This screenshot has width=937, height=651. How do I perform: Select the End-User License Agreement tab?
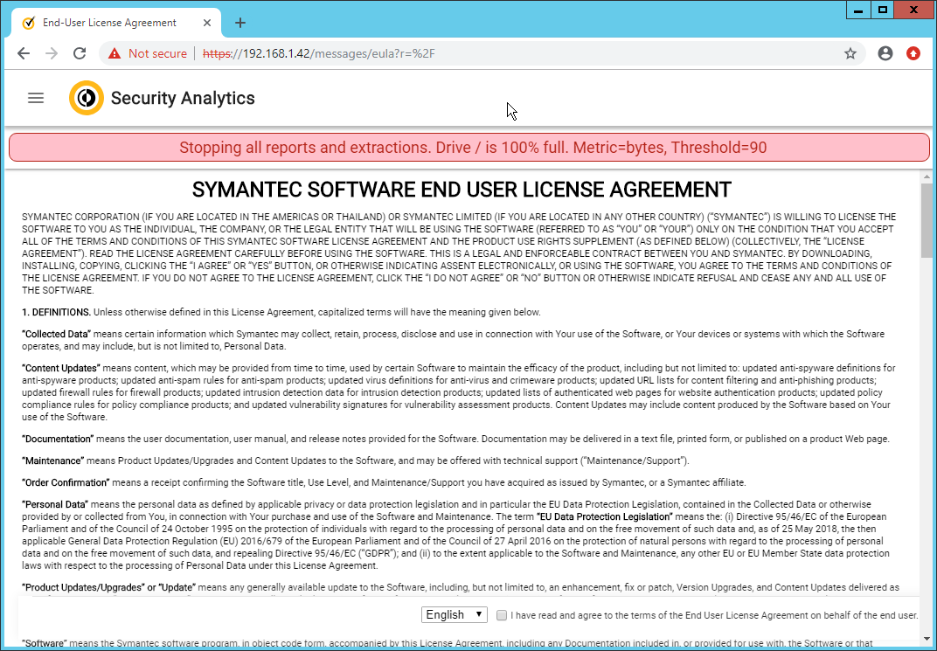[109, 23]
